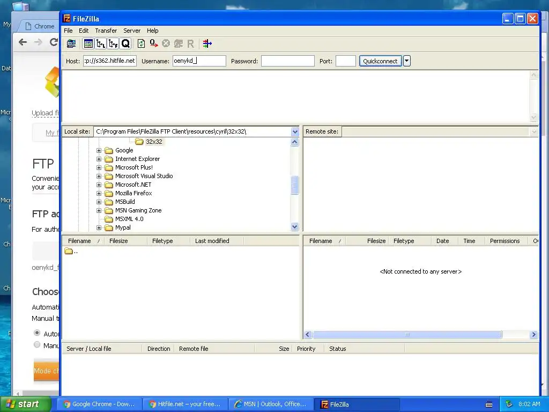
Task: Open the Site Manager icon
Action: click(x=71, y=44)
